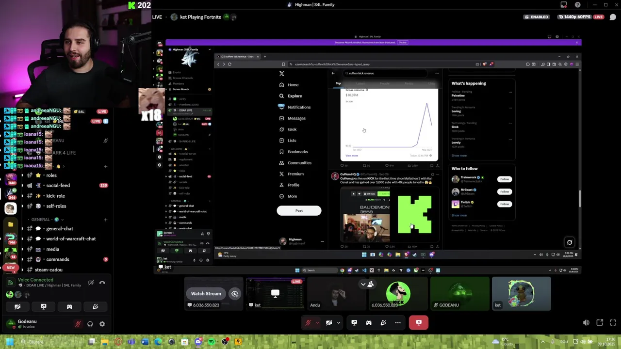Share screen from bottom call controls
The width and height of the screenshot is (621, 349).
354,322
